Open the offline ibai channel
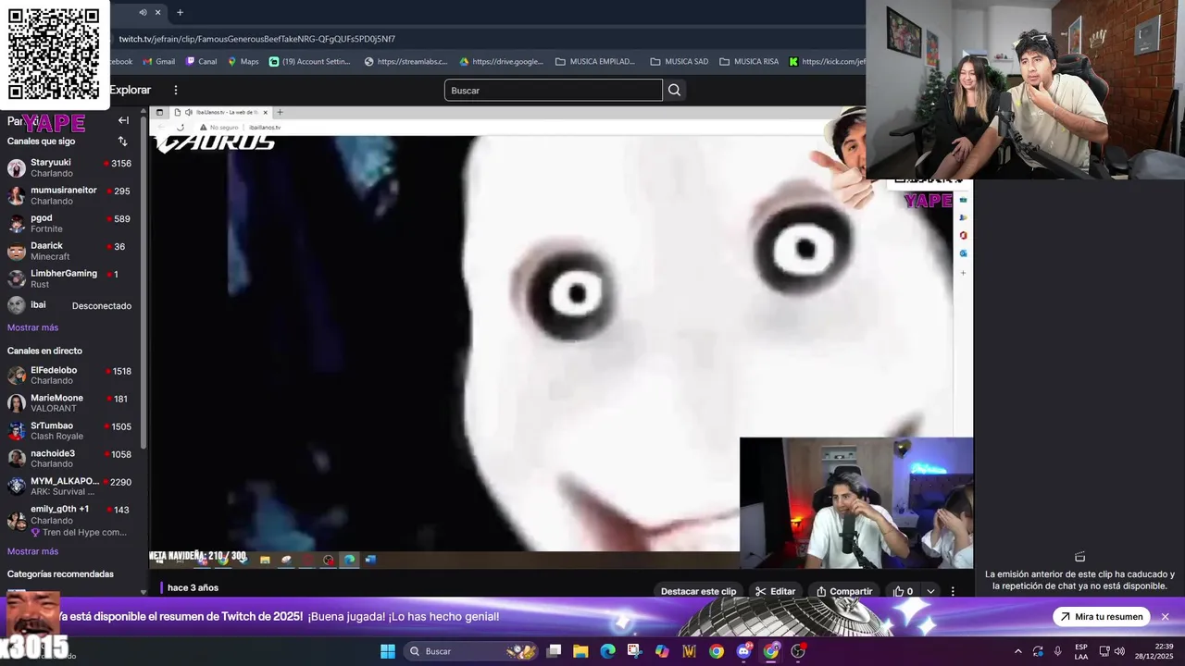 tap(70, 305)
